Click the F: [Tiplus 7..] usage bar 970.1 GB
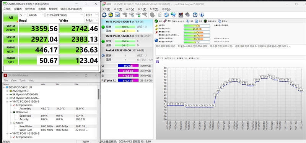Screen dimensions: 306x143 [x=128, y=80]
